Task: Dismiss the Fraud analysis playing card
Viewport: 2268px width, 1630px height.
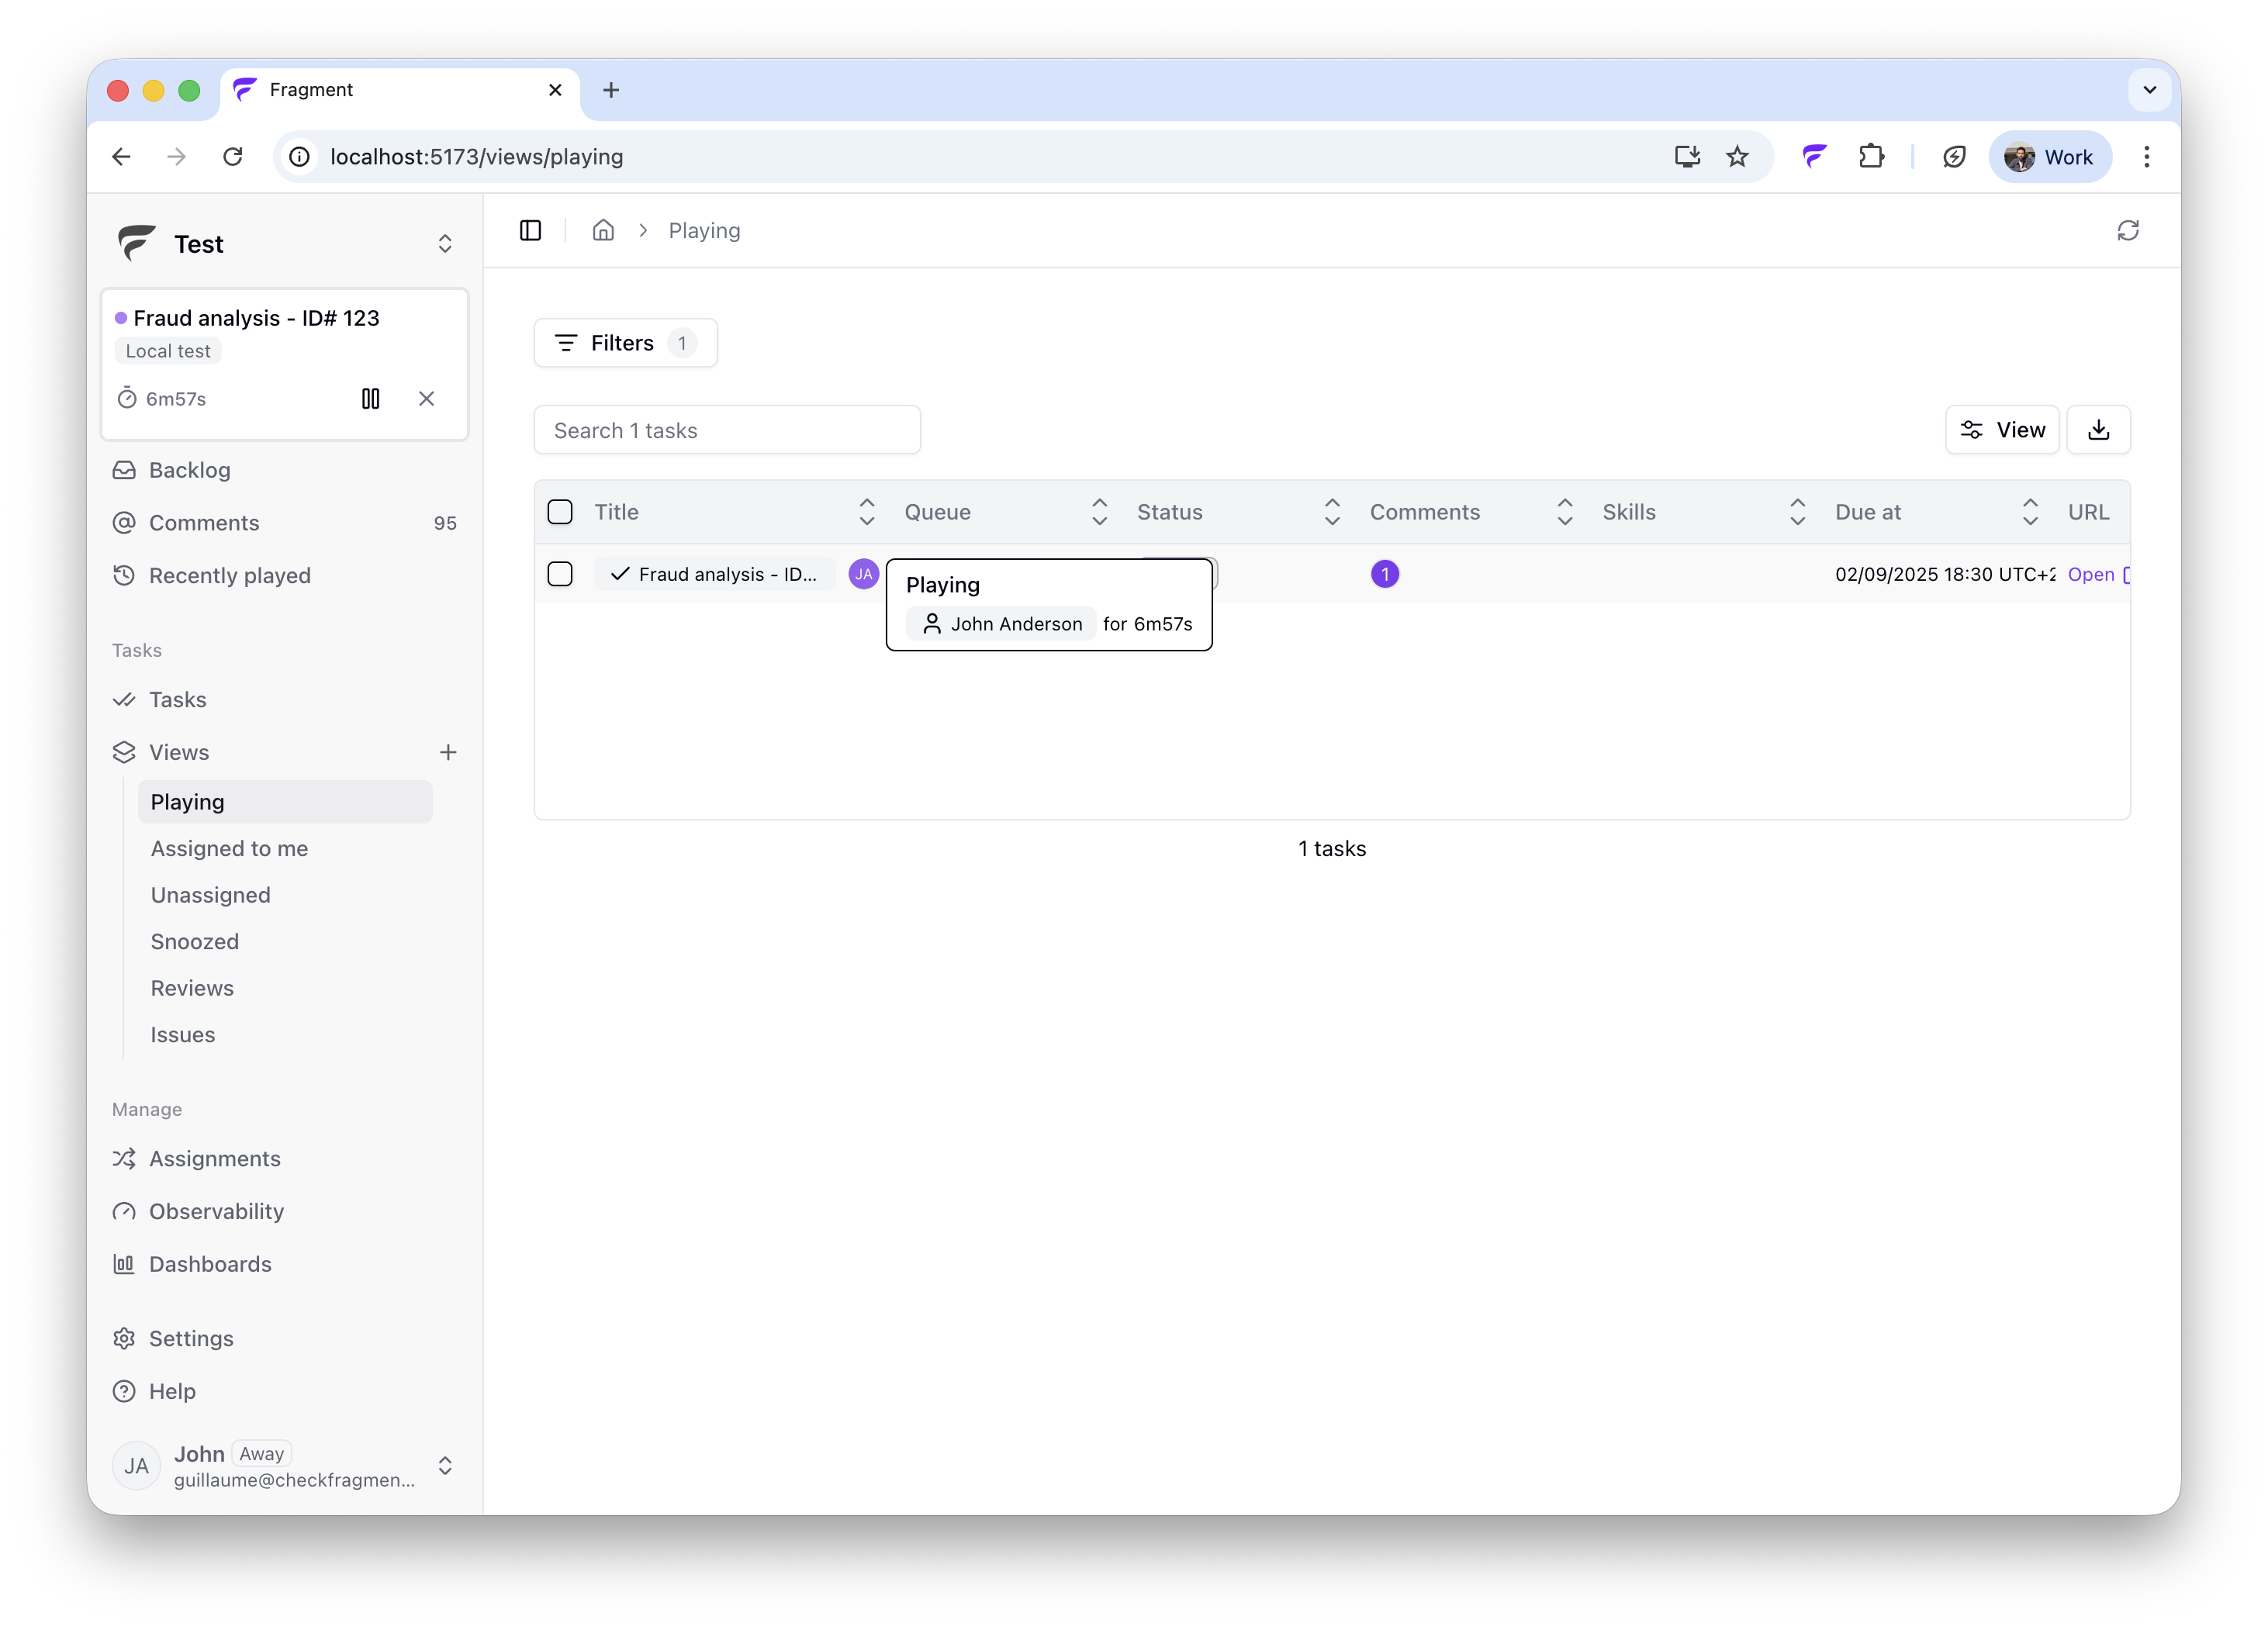Action: tap(426, 399)
